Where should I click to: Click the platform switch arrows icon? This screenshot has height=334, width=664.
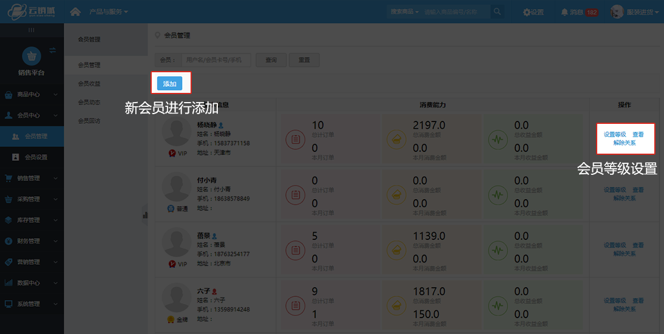[53, 50]
